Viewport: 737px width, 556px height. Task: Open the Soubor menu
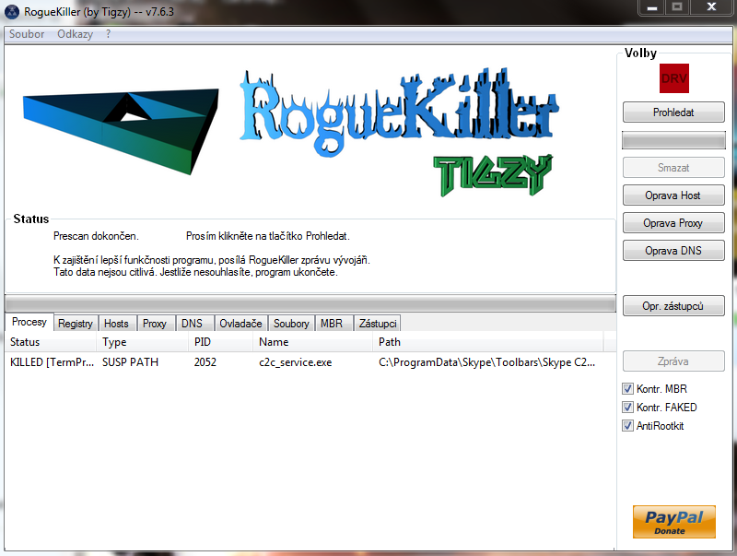27,34
